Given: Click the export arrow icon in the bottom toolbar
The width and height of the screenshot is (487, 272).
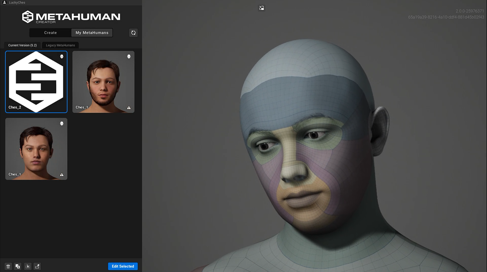Looking at the screenshot, I should click(37, 266).
